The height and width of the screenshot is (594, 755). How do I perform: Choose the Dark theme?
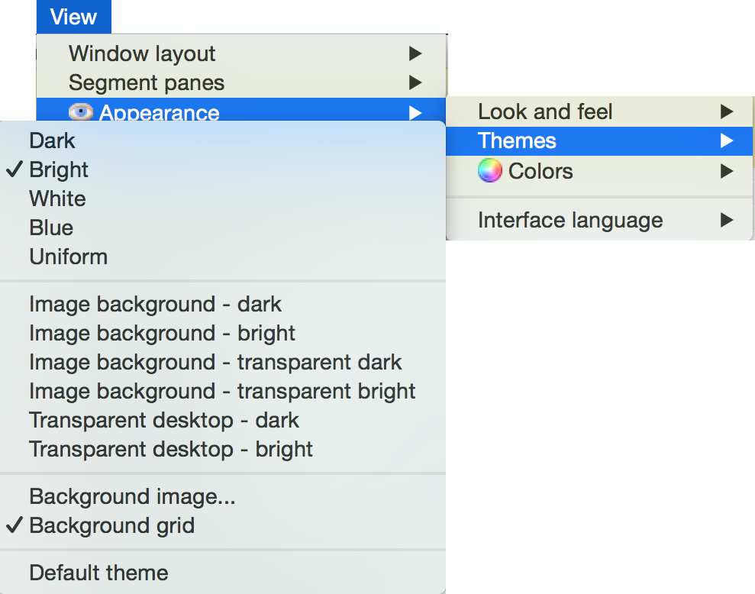click(x=52, y=140)
